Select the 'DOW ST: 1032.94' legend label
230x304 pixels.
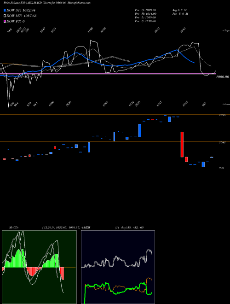21,10
